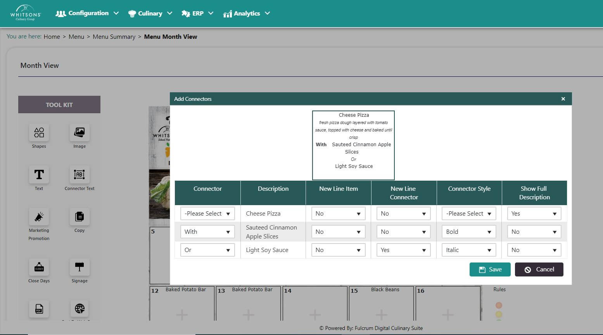Screen dimensions: 603x335
Task: Toggle Show Full Description for Cheese Pizza
Action: pyautogui.click(x=534, y=214)
